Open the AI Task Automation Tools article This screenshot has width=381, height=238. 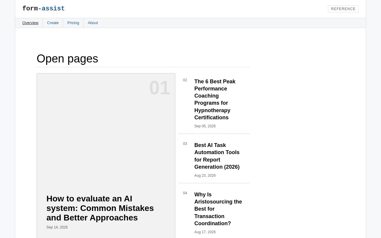pyautogui.click(x=217, y=156)
